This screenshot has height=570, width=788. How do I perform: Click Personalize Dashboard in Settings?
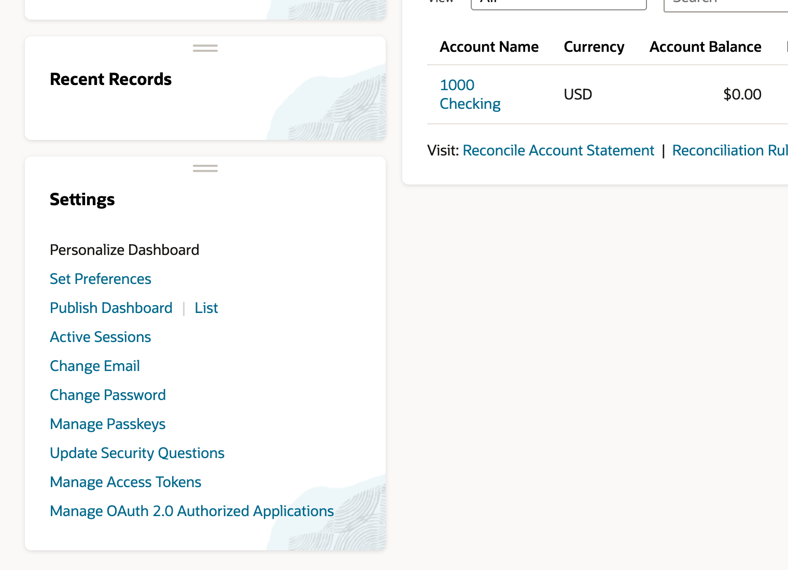pos(124,250)
